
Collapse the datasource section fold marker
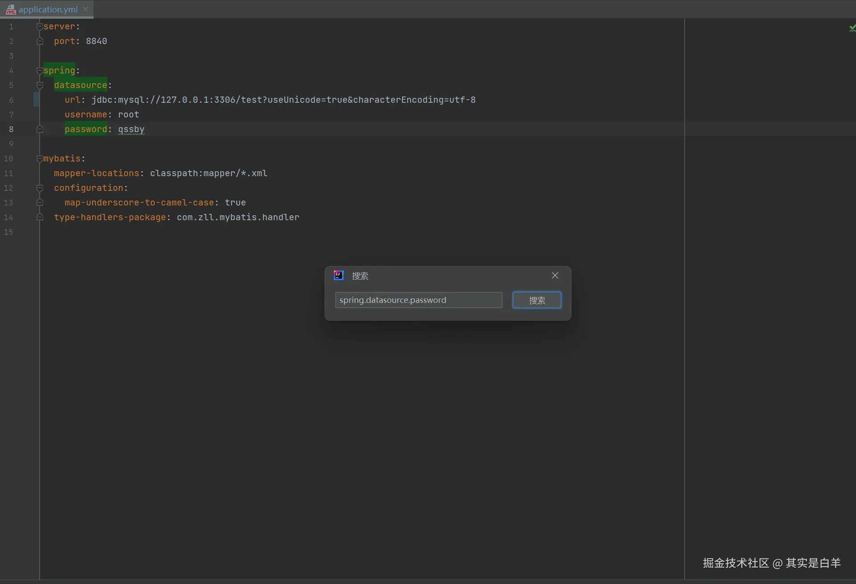click(x=40, y=85)
